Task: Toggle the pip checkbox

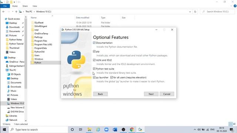Action: (x=94, y=51)
